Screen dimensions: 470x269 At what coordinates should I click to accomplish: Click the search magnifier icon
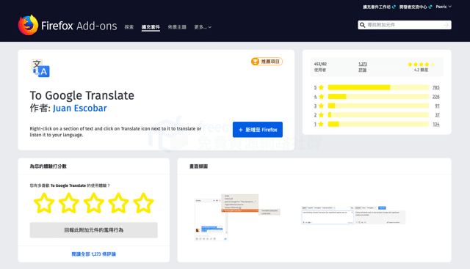[x=362, y=25]
